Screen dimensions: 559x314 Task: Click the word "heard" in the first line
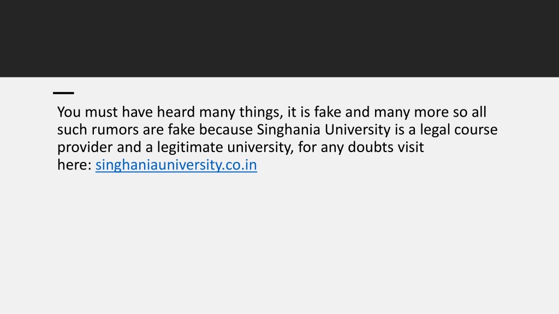click(x=176, y=112)
